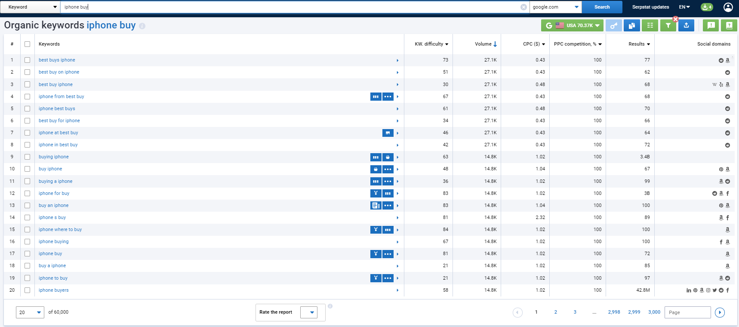Image resolution: width=739 pixels, height=327 pixels.
Task: Check the box for iphone buyers
Action: coord(28,290)
